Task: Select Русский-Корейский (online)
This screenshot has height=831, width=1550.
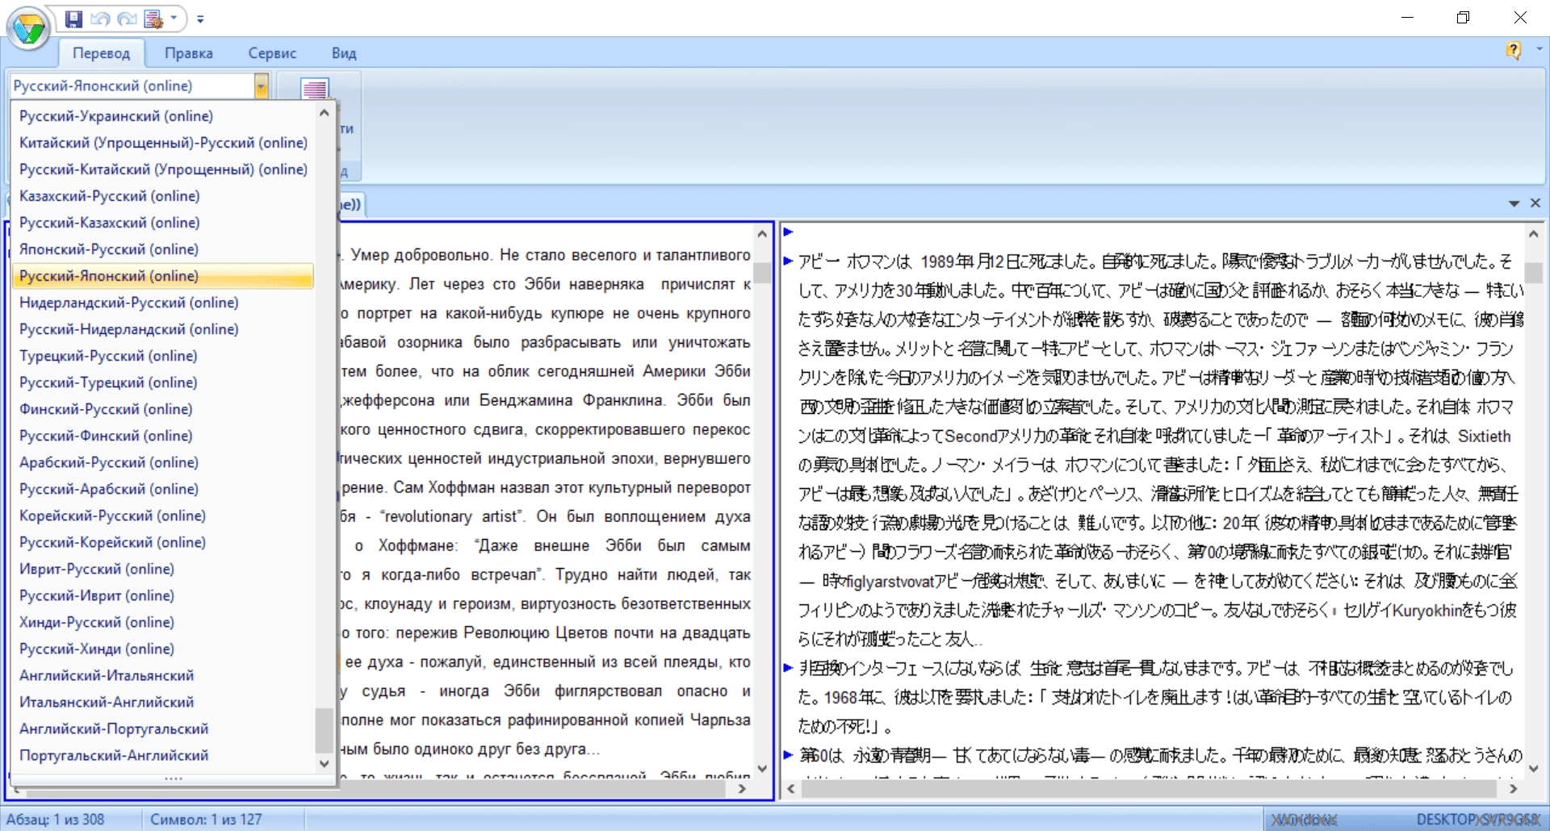Action: click(163, 542)
